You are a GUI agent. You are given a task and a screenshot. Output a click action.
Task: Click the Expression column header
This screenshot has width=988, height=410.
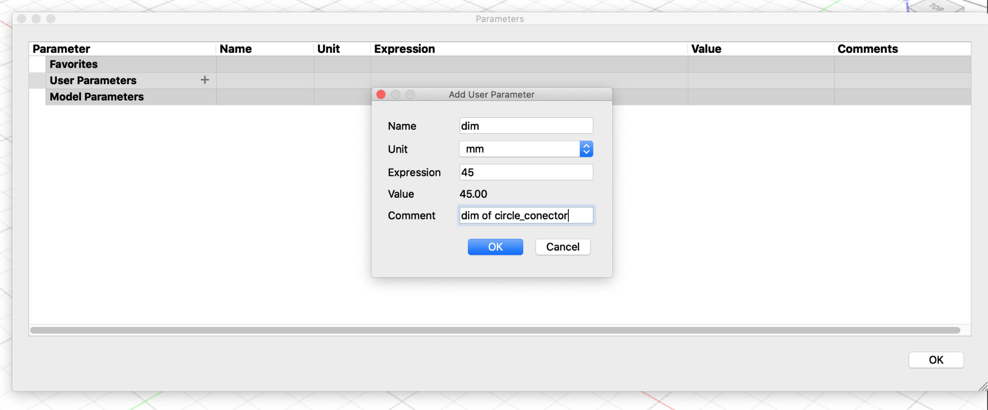pyautogui.click(x=529, y=49)
